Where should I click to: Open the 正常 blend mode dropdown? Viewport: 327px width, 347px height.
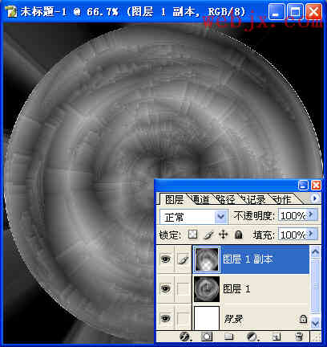point(194,217)
